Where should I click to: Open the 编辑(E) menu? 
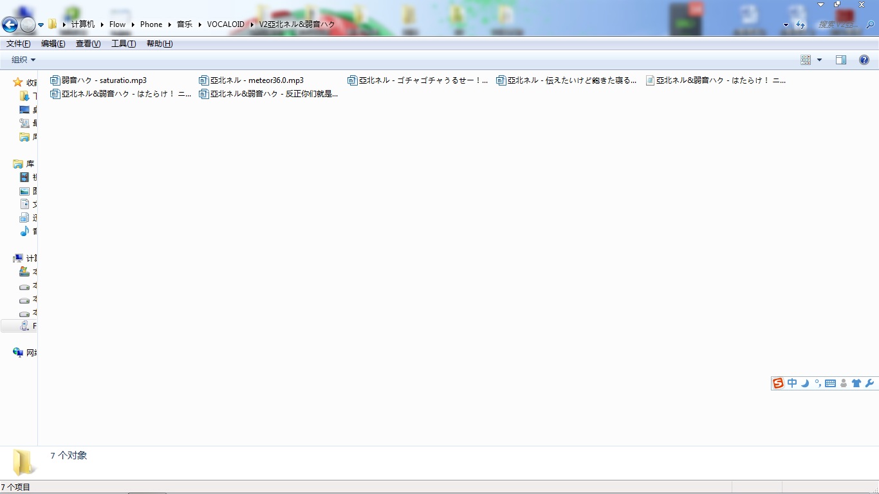pyautogui.click(x=53, y=44)
